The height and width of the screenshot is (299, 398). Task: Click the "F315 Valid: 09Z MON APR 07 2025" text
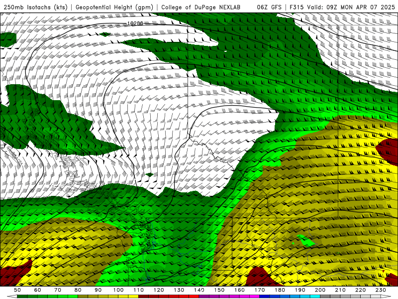342,7
